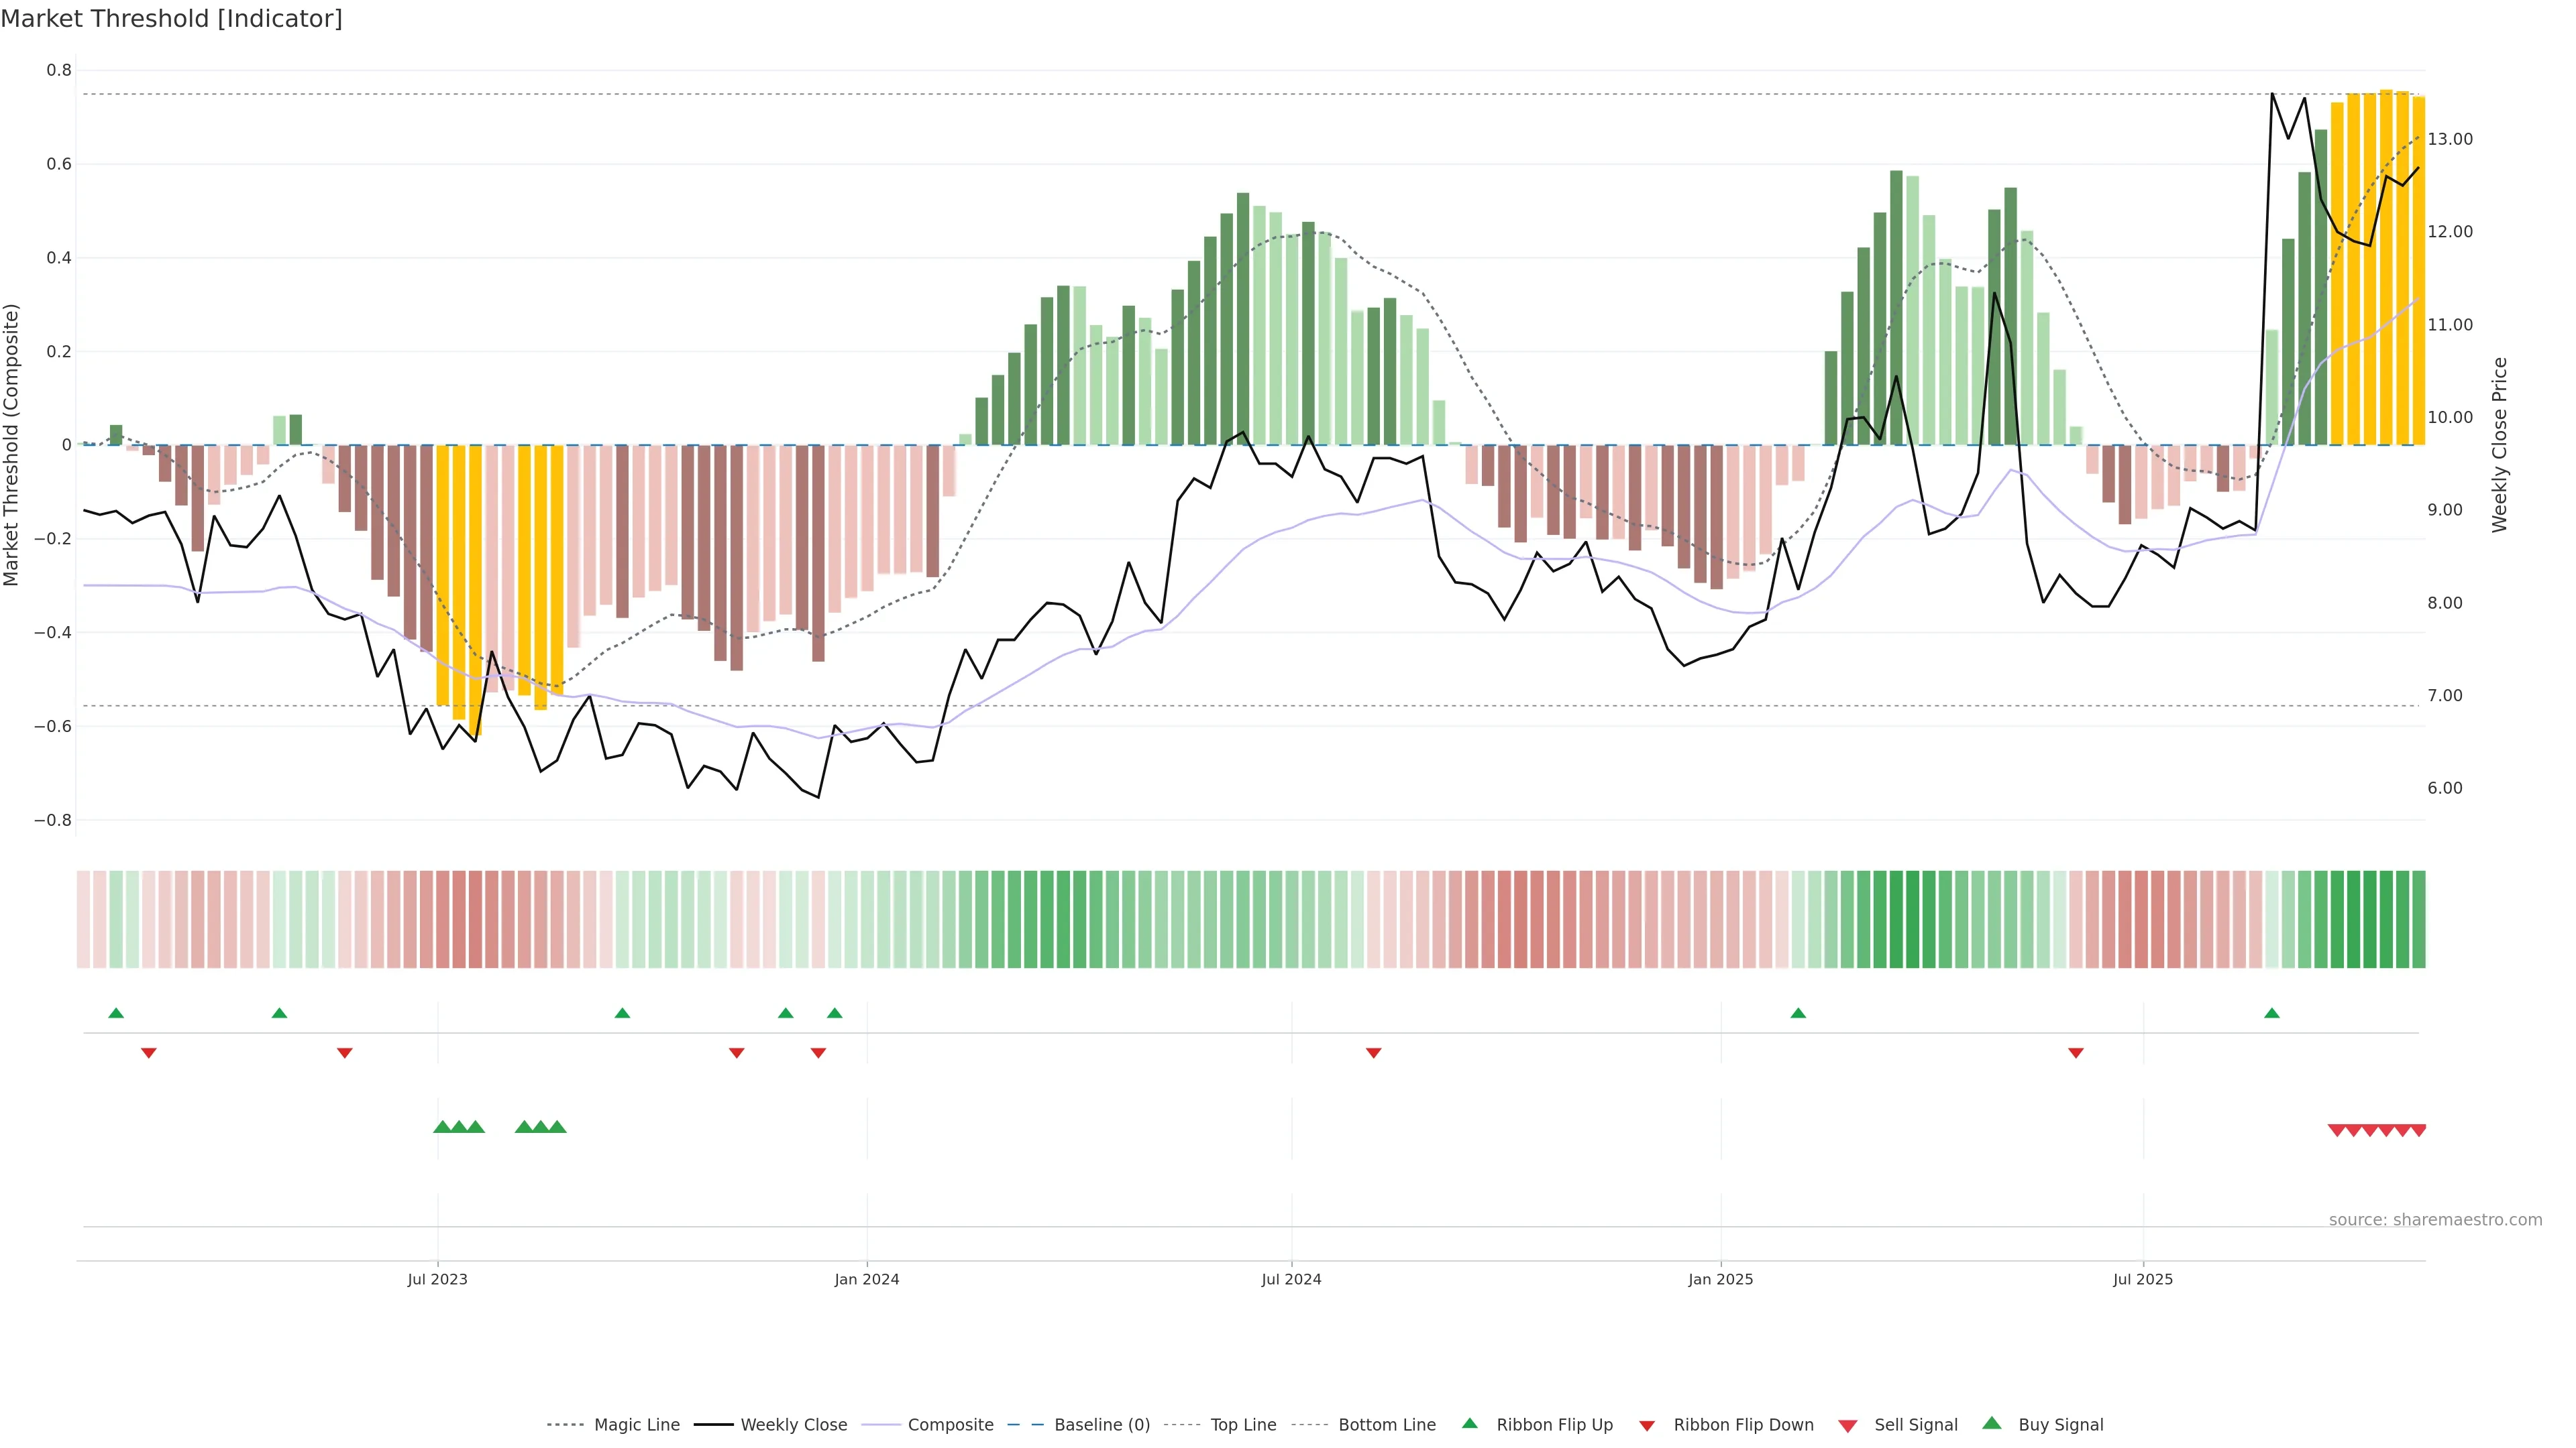The width and height of the screenshot is (2576, 1448).
Task: Toggle the Composite legend entry
Action: click(x=950, y=1424)
